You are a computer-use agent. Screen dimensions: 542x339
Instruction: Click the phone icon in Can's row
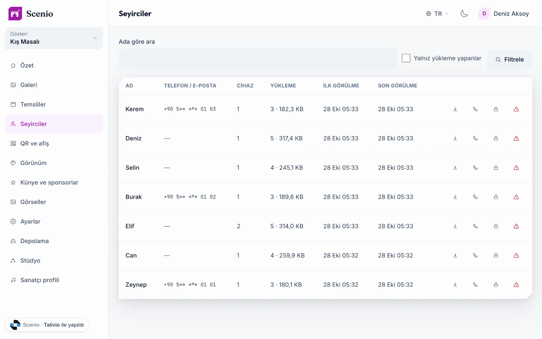(x=475, y=255)
